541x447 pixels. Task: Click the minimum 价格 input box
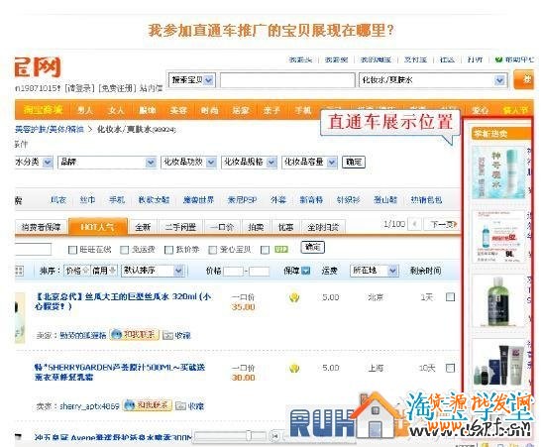pos(234,271)
